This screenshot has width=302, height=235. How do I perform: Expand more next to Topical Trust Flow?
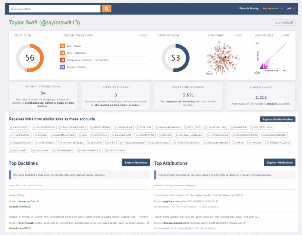143,35
